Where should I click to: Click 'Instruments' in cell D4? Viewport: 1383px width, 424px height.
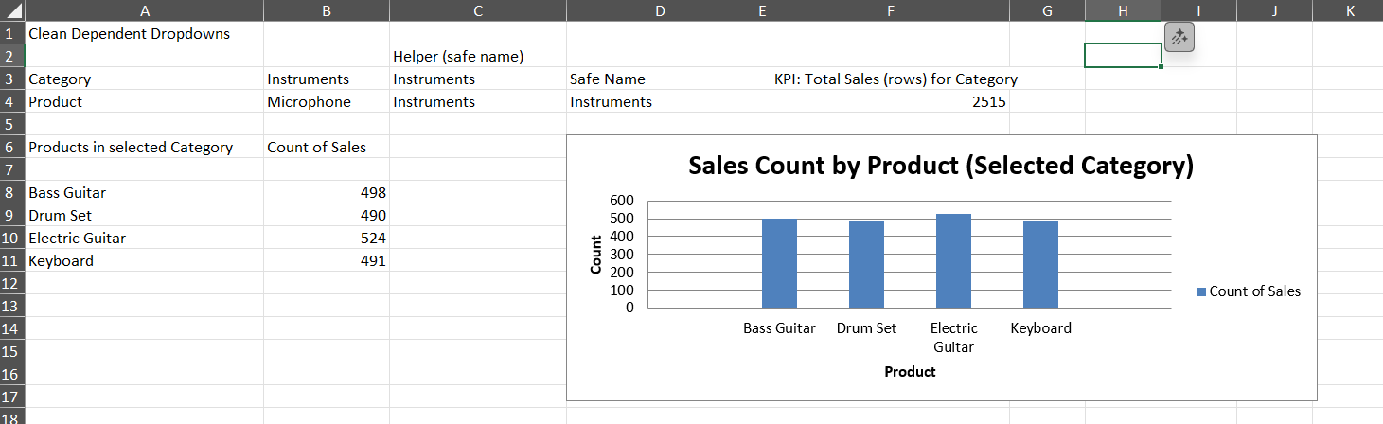point(660,101)
